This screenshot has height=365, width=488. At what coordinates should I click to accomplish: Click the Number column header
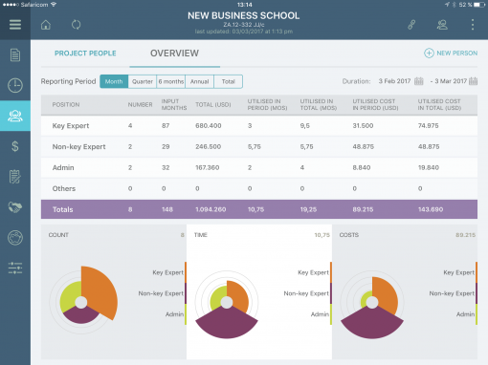140,104
